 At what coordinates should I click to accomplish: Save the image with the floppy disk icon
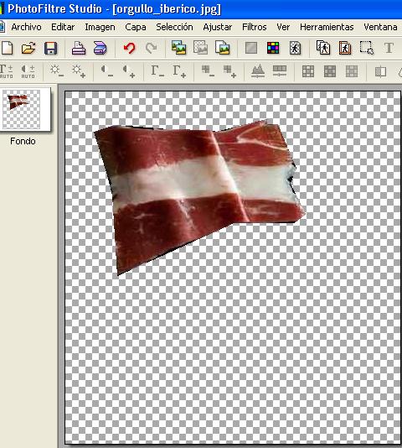point(50,48)
